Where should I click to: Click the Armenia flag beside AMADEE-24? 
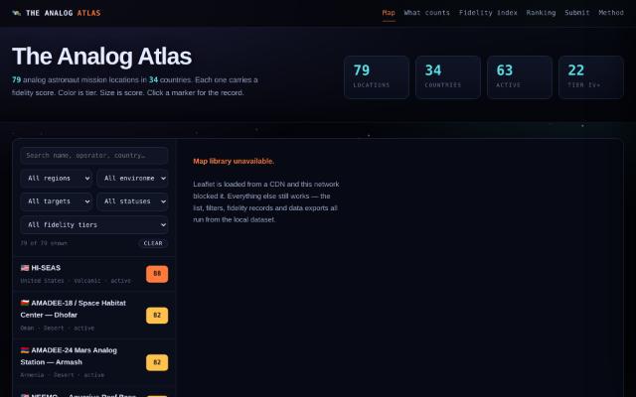pos(25,350)
